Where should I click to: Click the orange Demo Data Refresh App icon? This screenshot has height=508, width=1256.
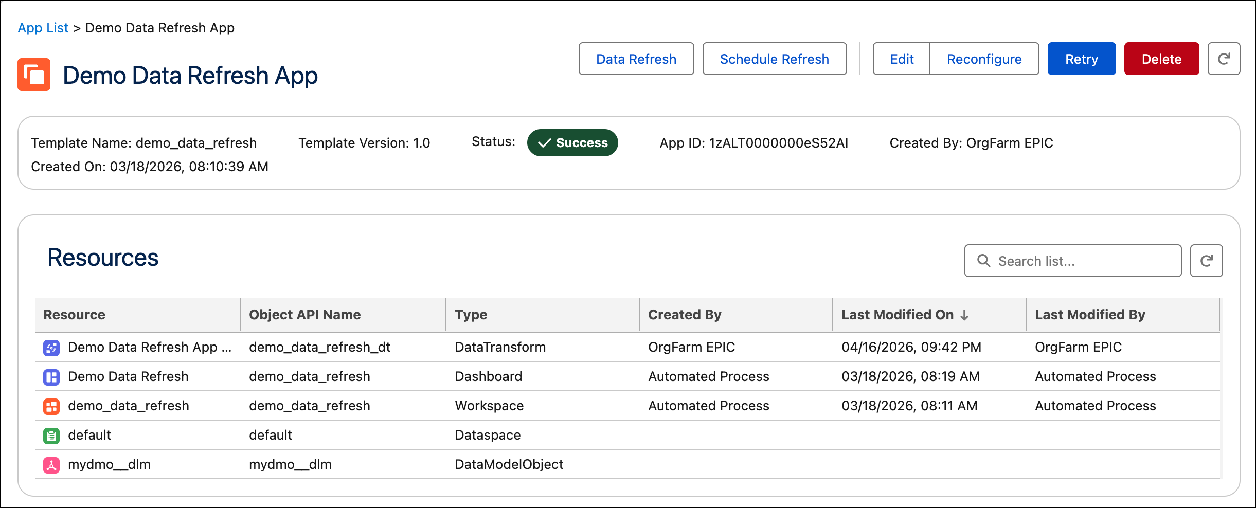34,75
